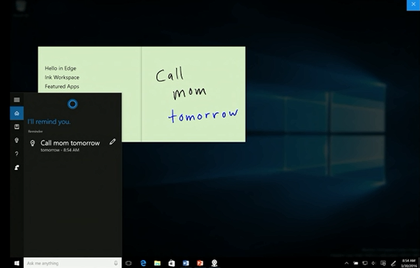Open network icon in system tray
Image resolution: width=420 pixels, height=268 pixels.
tap(365, 263)
